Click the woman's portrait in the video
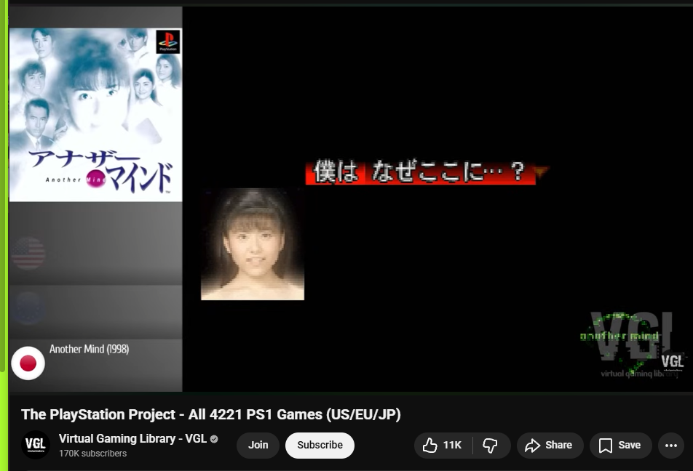 (253, 244)
